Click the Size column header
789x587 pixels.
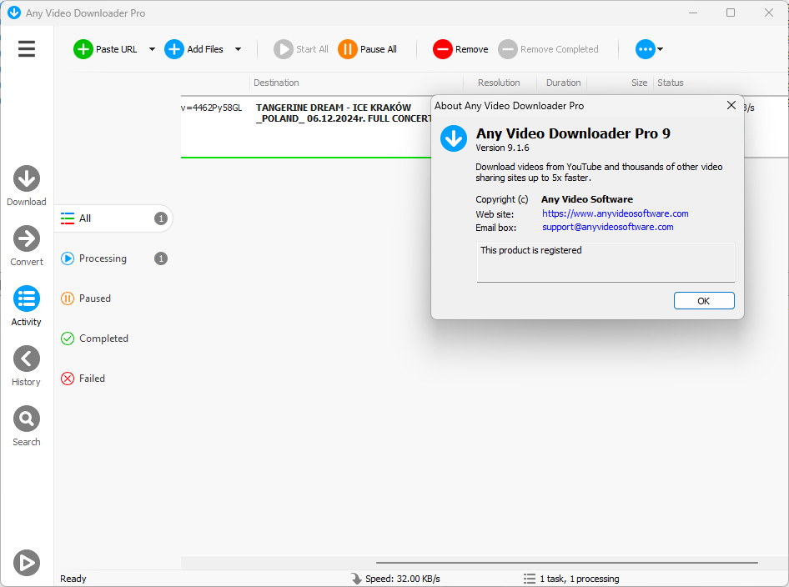639,83
